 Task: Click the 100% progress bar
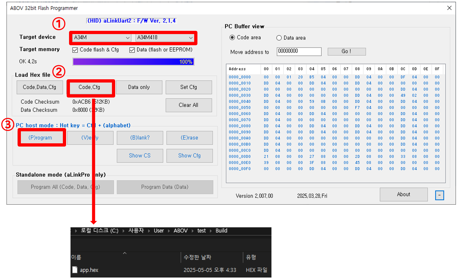(x=133, y=62)
